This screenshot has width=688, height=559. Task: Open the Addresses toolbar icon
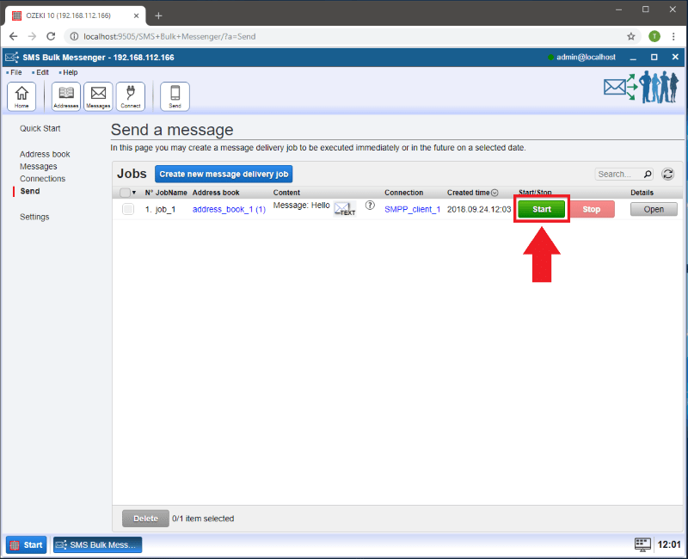point(66,96)
